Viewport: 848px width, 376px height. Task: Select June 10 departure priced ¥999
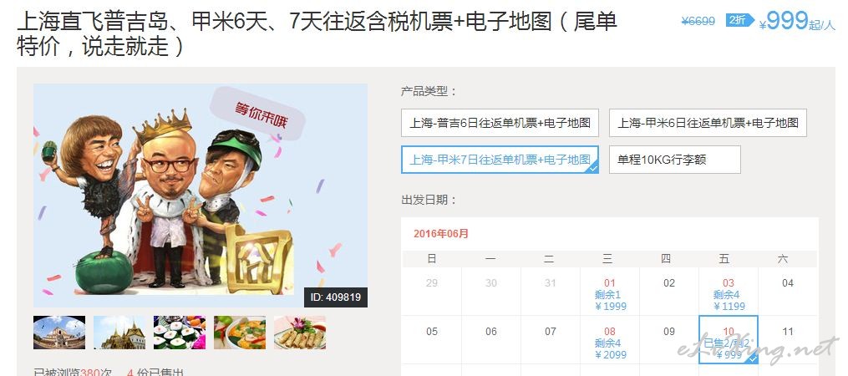pos(729,341)
